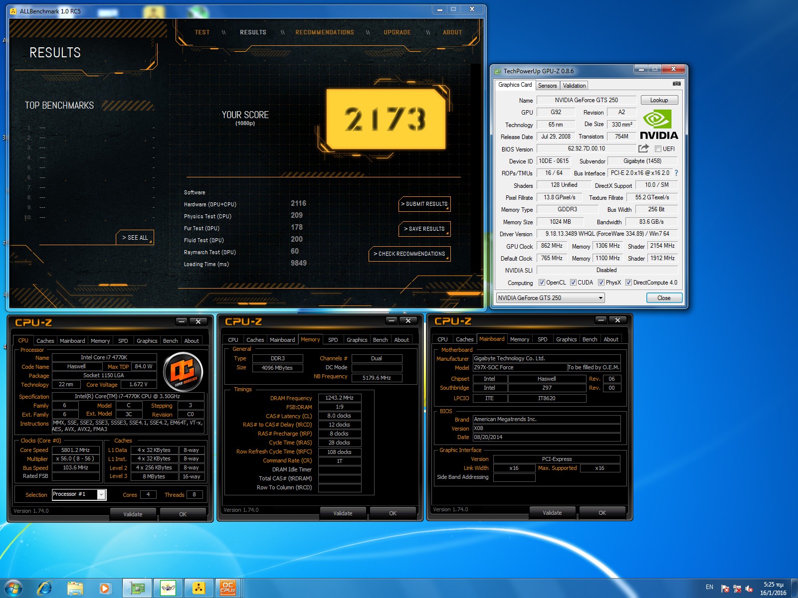This screenshot has height=598, width=798.
Task: Click the SAVE RESULTS button
Action: [424, 229]
